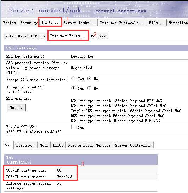Click the Negotiated SSL protocol version value
The image size is (188, 193).
[x=81, y=68]
